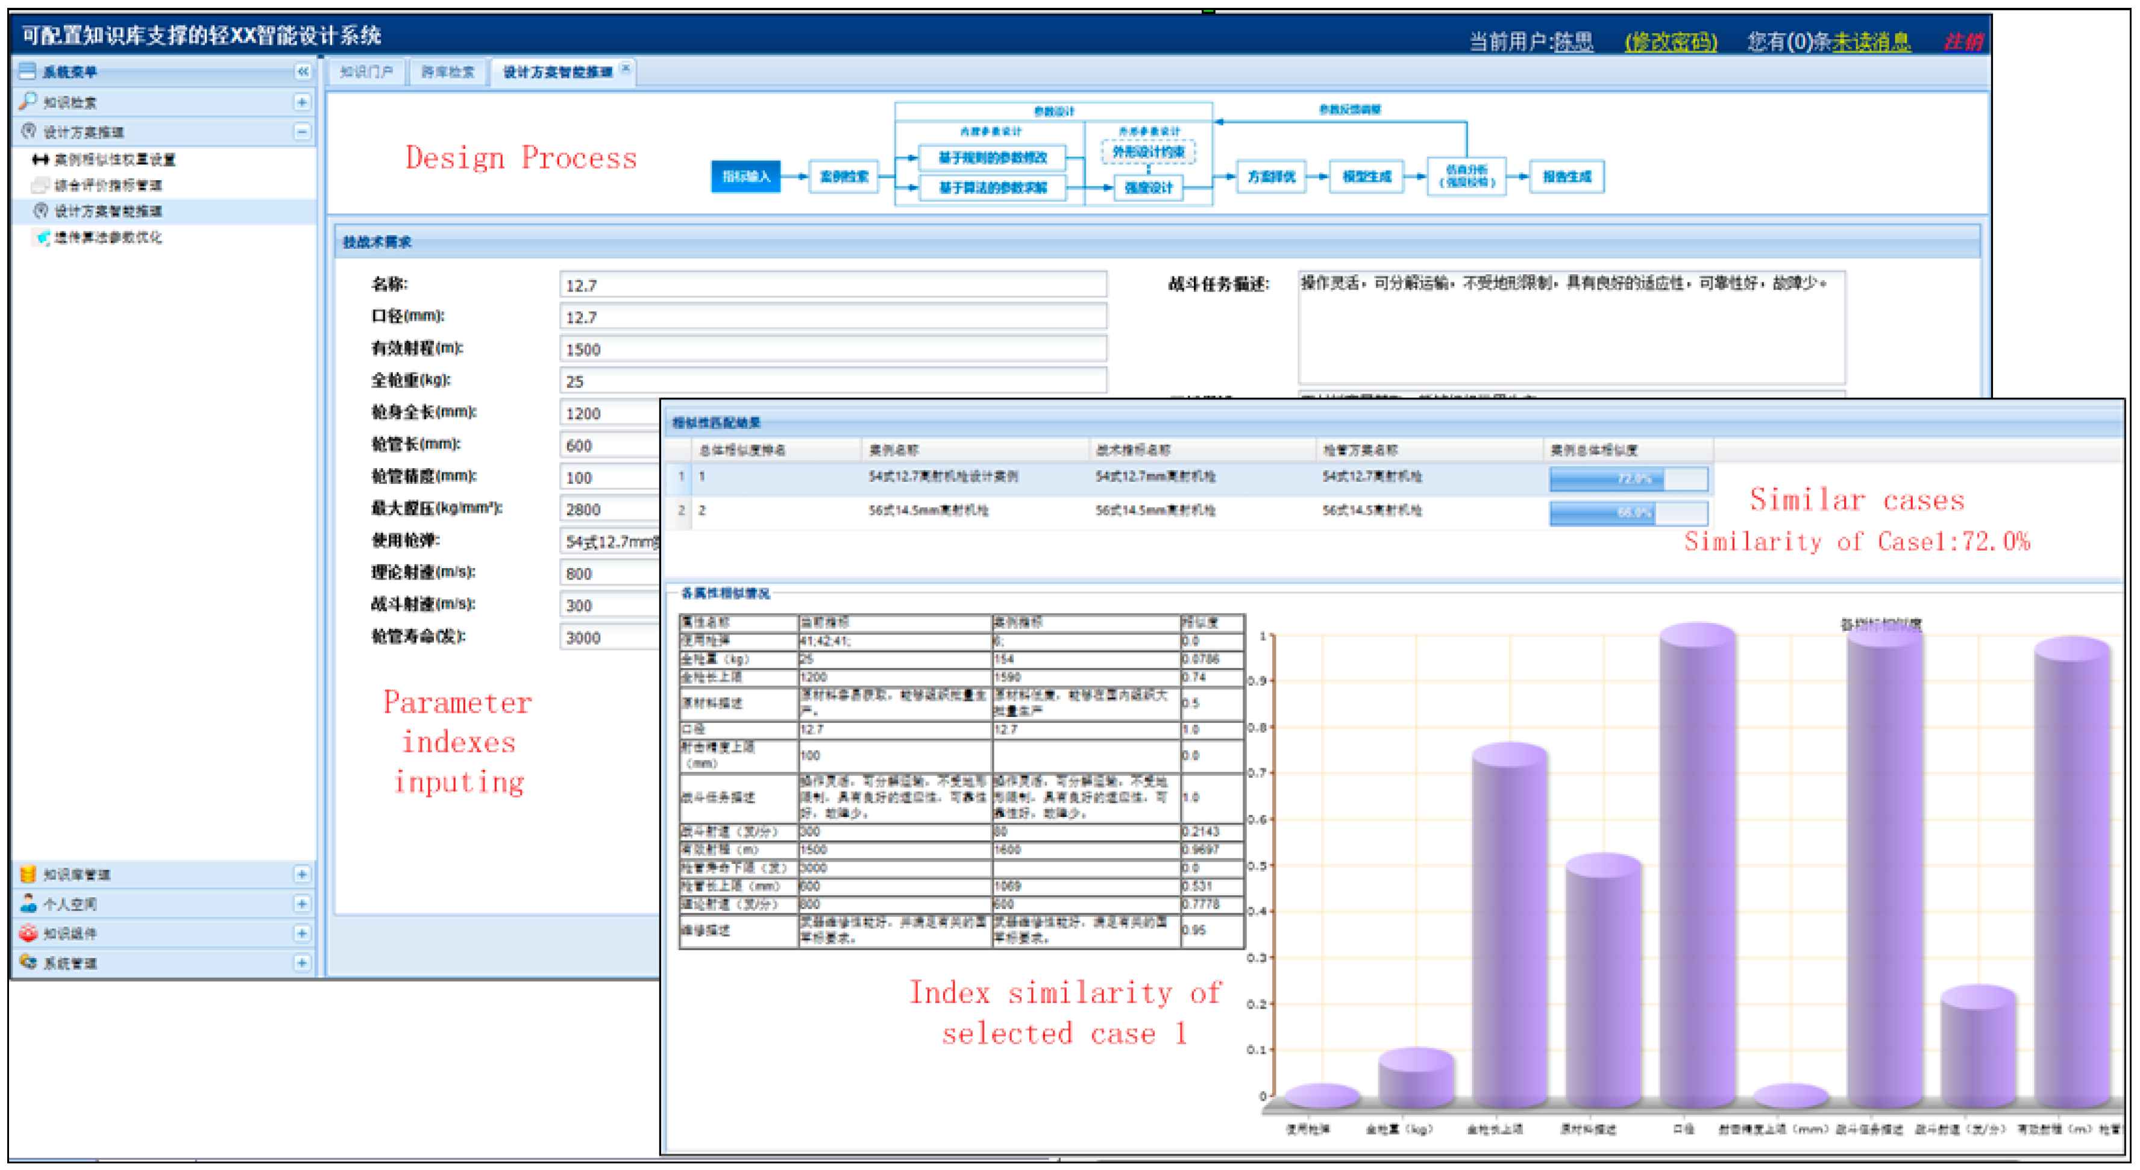Close the 设计方案智能推理 tab

(626, 68)
